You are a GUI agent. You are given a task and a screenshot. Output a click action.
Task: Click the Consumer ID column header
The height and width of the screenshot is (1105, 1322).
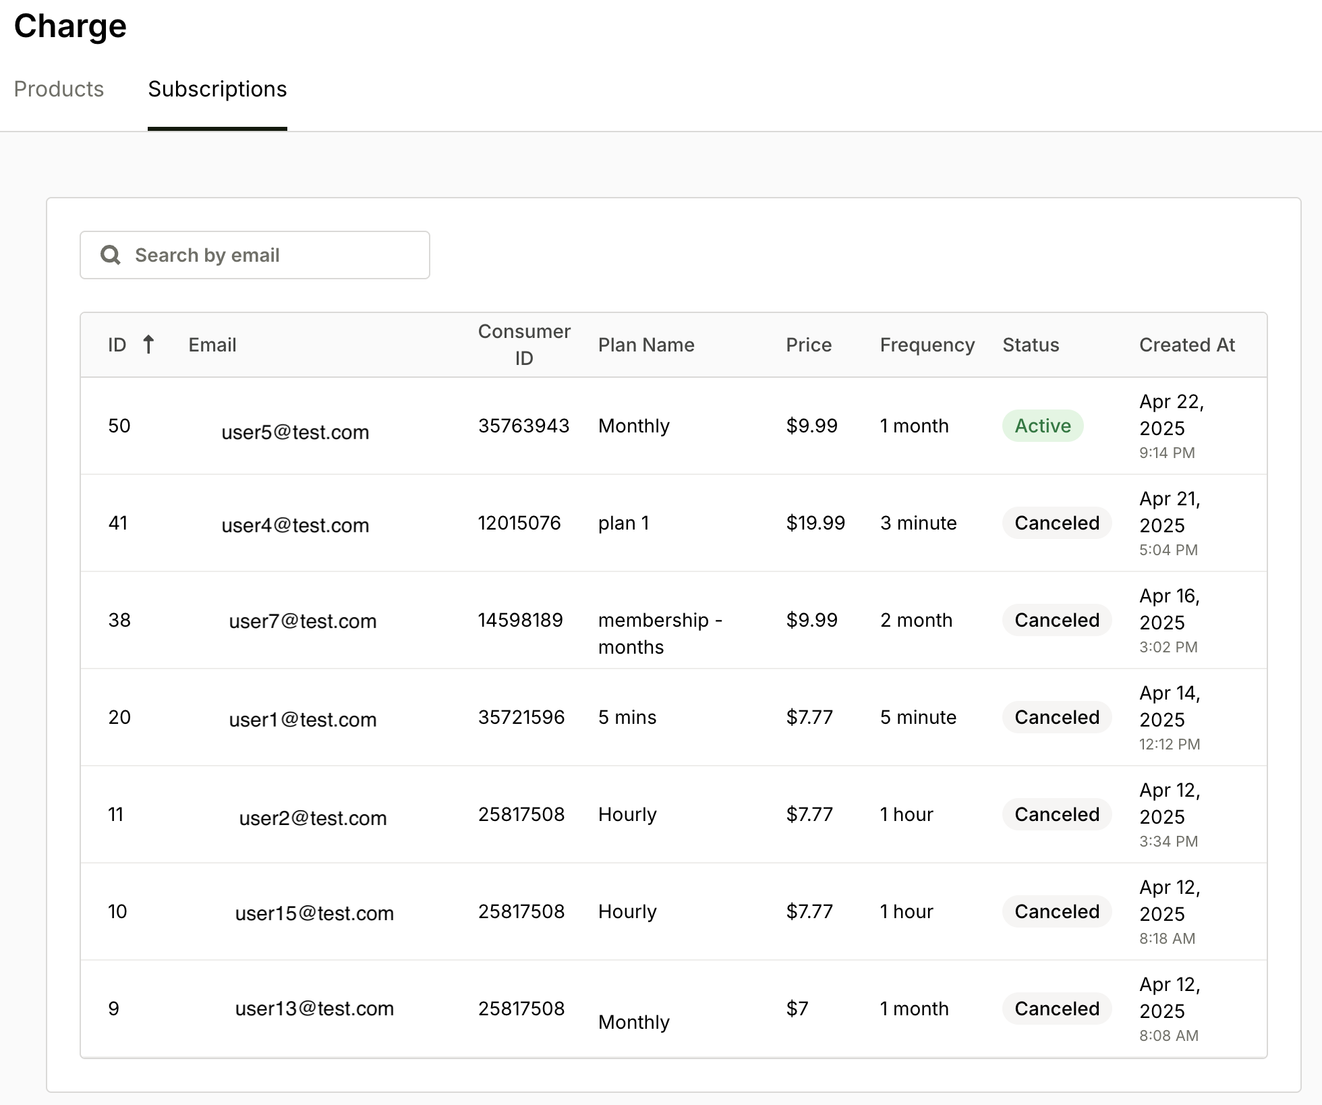pyautogui.click(x=524, y=345)
